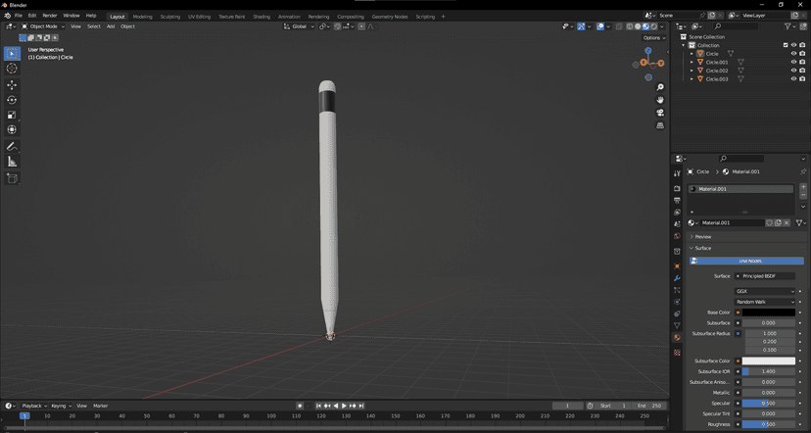Open the Render menu
This screenshot has height=433, width=811.
[x=49, y=16]
